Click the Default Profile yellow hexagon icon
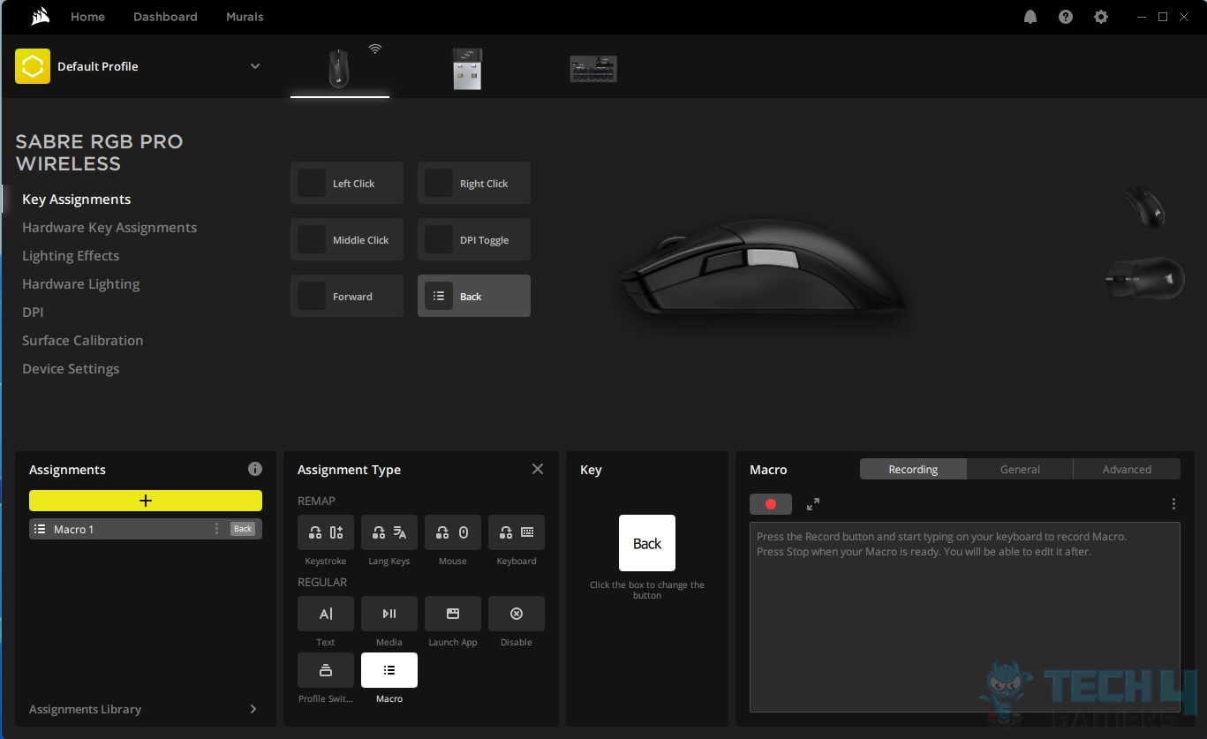The image size is (1207, 739). point(33,66)
